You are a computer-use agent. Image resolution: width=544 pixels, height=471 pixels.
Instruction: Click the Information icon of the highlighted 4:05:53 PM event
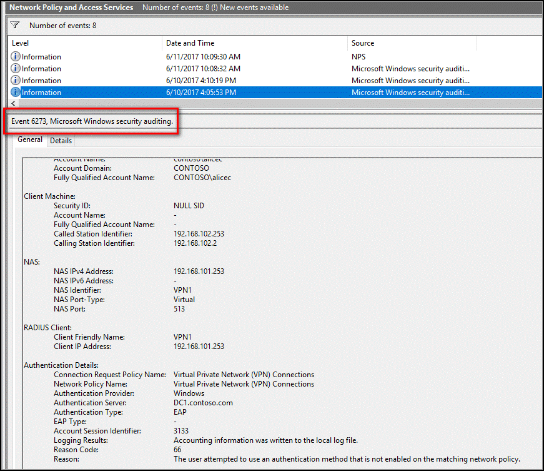pyautogui.click(x=15, y=92)
